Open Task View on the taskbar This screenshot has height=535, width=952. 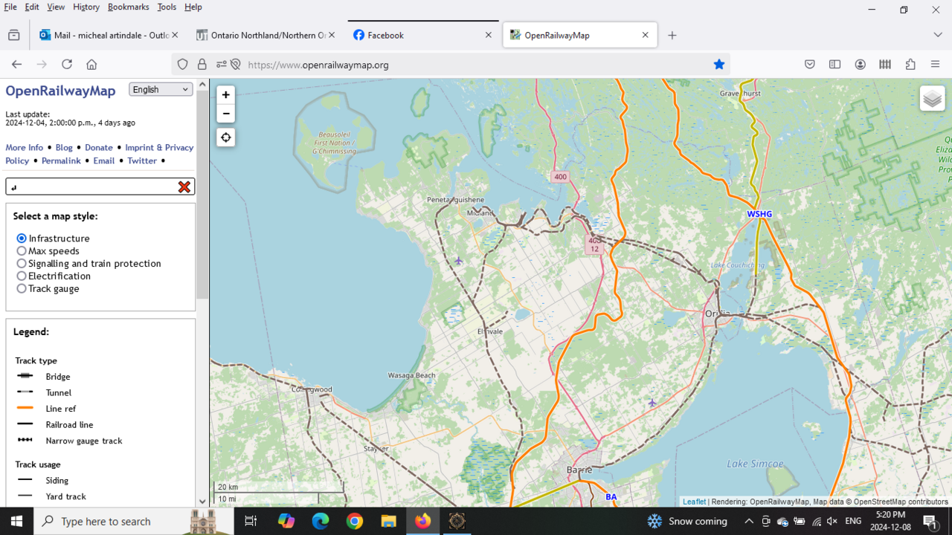click(251, 522)
